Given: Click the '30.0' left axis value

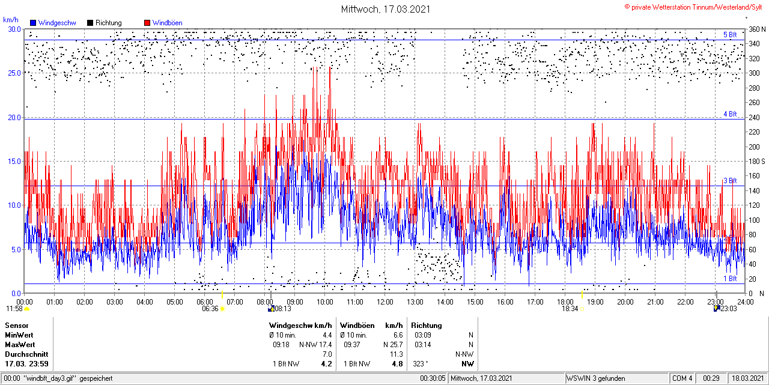Looking at the screenshot, I should pos(14,29).
